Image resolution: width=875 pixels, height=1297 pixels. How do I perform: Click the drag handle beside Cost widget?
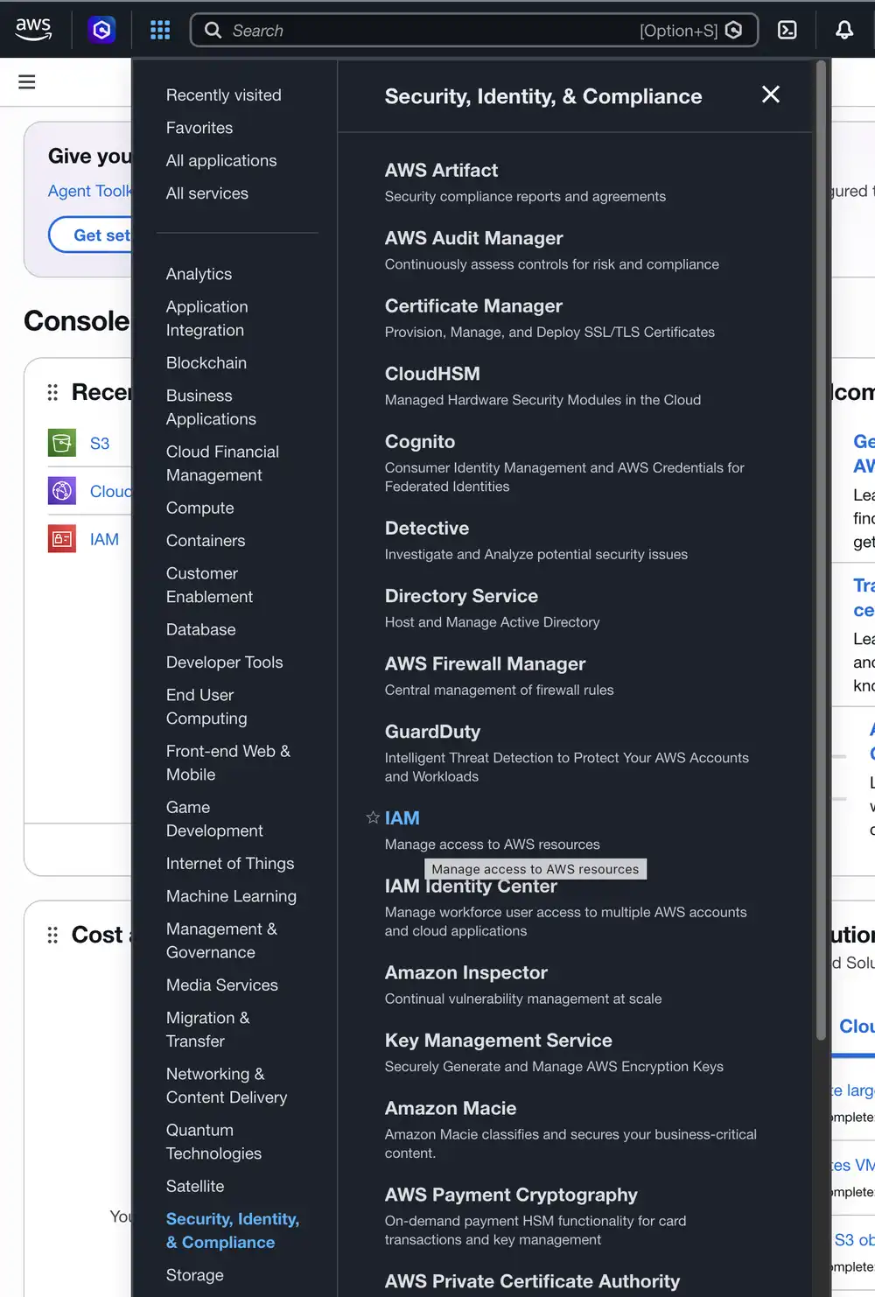[52, 936]
